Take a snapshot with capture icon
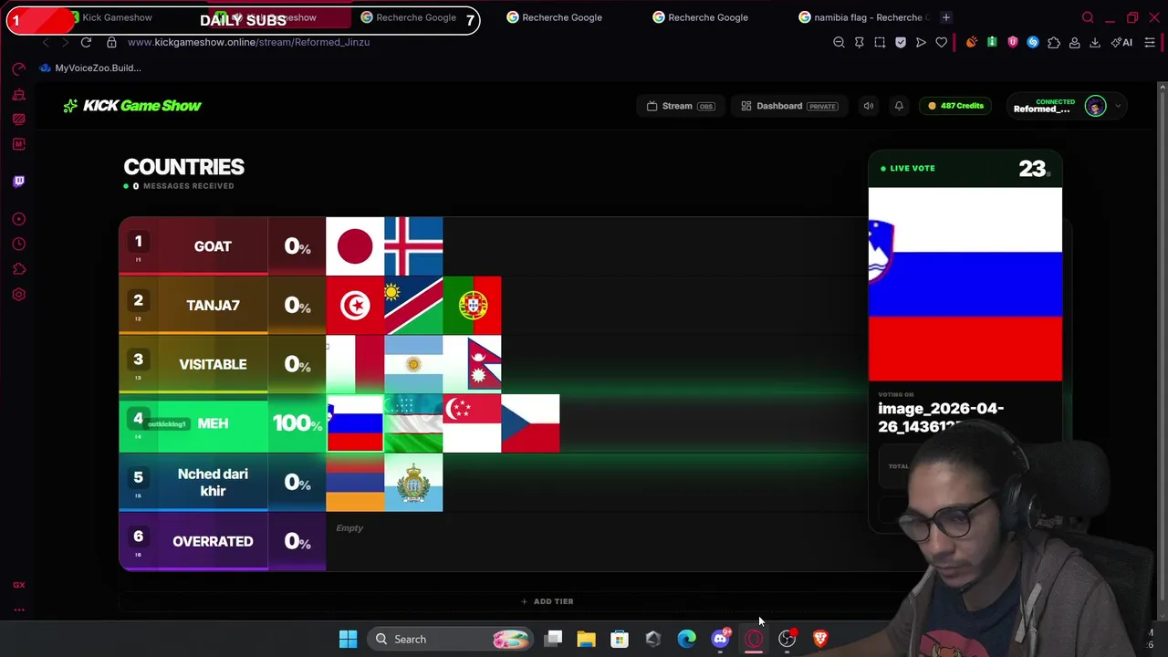This screenshot has height=657, width=1168. point(880,42)
